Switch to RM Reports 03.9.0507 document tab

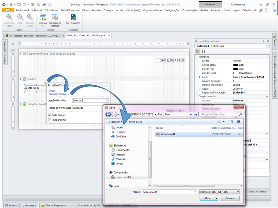pos(34,36)
